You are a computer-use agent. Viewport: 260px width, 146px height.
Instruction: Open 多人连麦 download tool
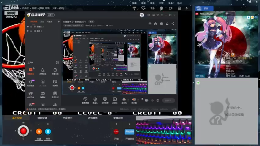(x=43, y=83)
